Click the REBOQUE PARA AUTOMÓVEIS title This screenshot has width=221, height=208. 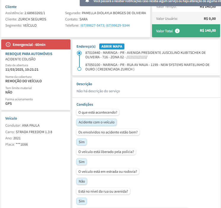(x=29, y=54)
